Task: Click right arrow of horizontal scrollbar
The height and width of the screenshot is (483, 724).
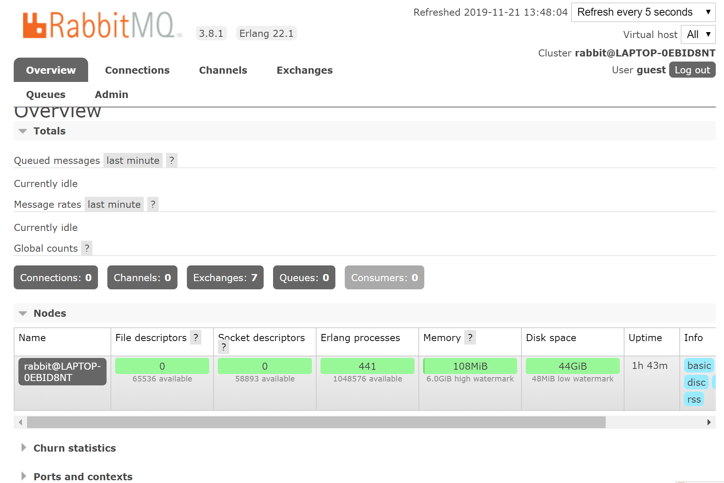Action: pos(709,422)
